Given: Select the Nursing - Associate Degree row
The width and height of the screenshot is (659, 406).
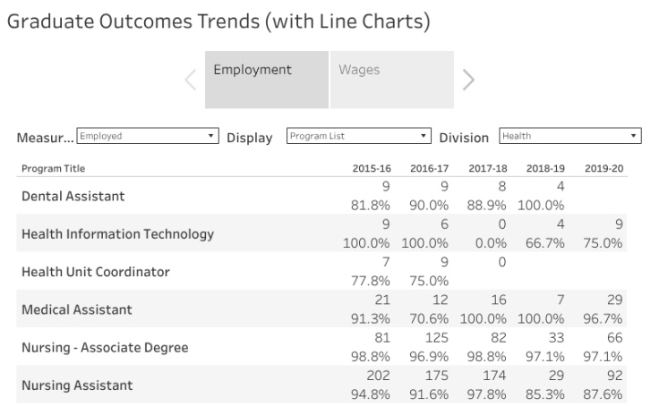Looking at the screenshot, I should pos(105,348).
